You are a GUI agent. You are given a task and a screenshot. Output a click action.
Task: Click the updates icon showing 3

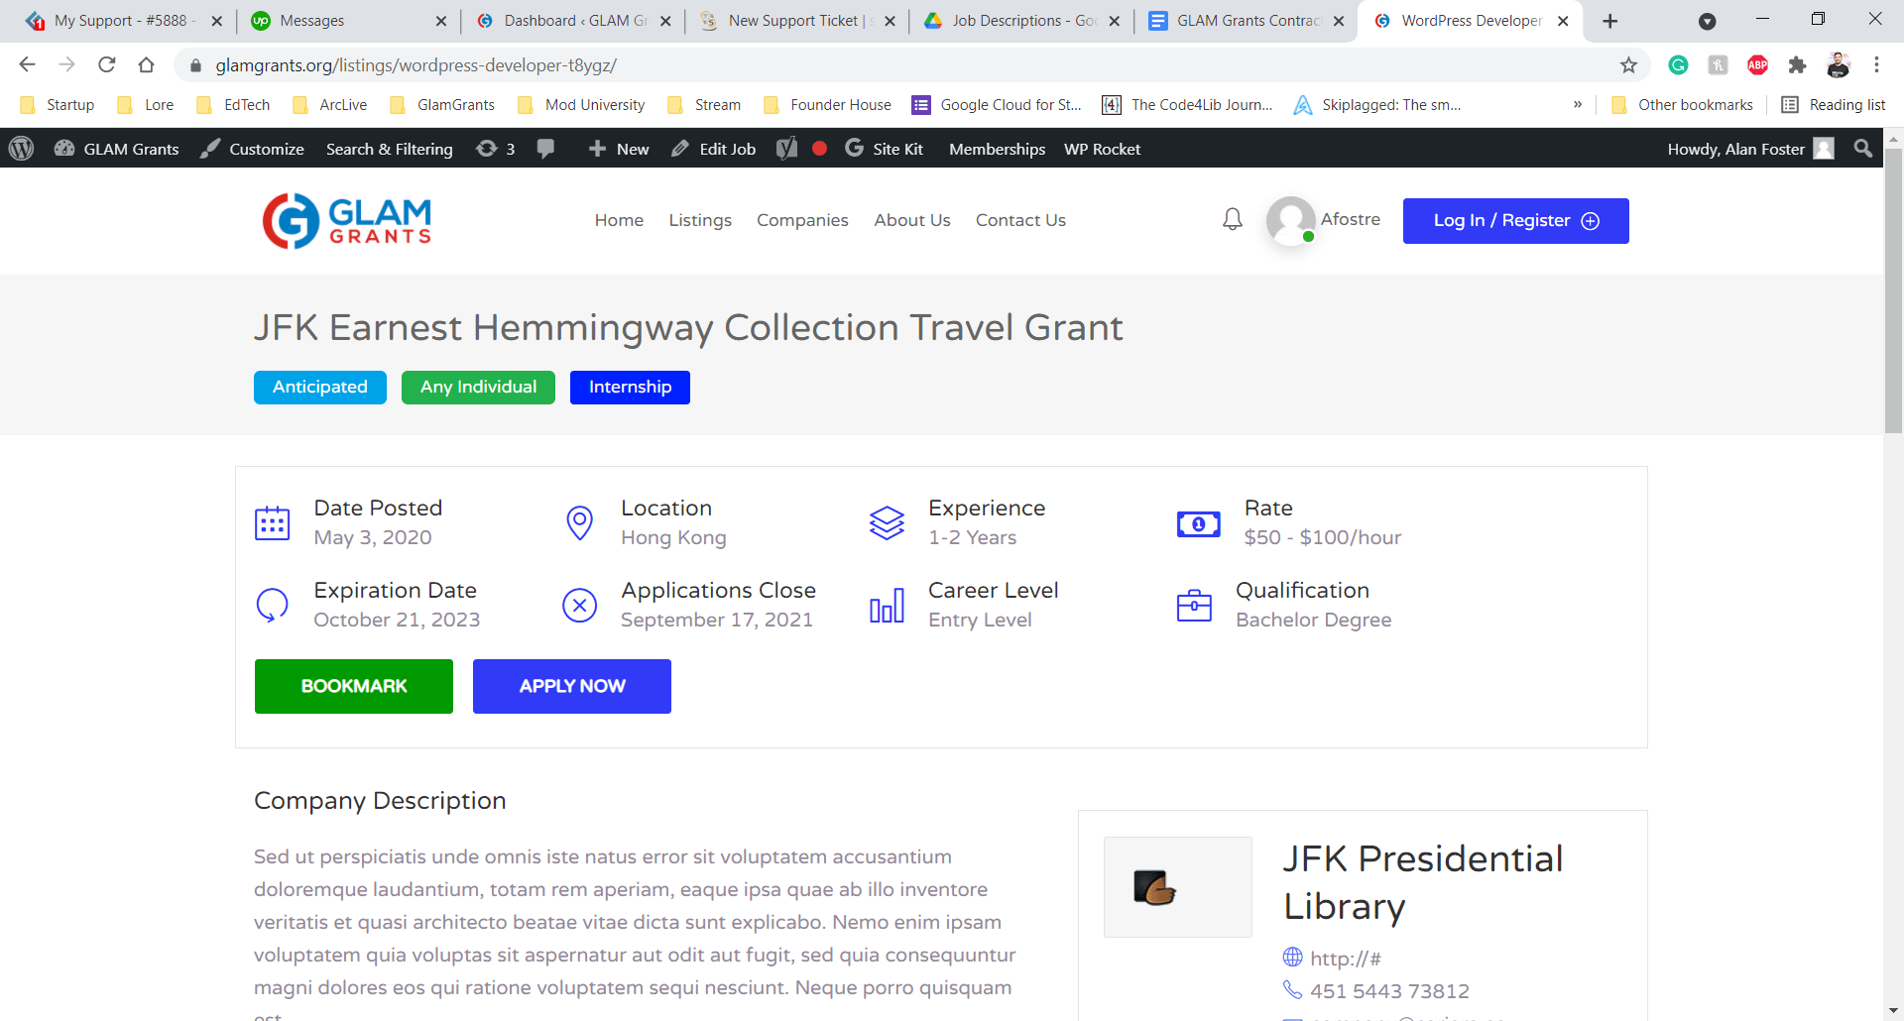tap(496, 149)
